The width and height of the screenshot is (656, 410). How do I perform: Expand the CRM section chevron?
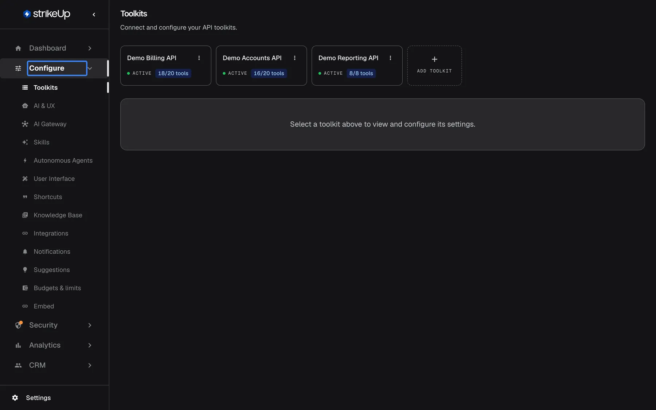tap(90, 365)
